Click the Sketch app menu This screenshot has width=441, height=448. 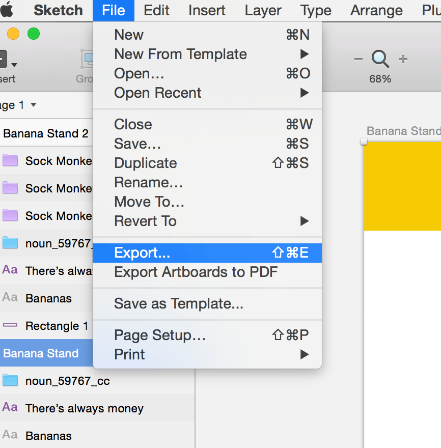tap(58, 10)
